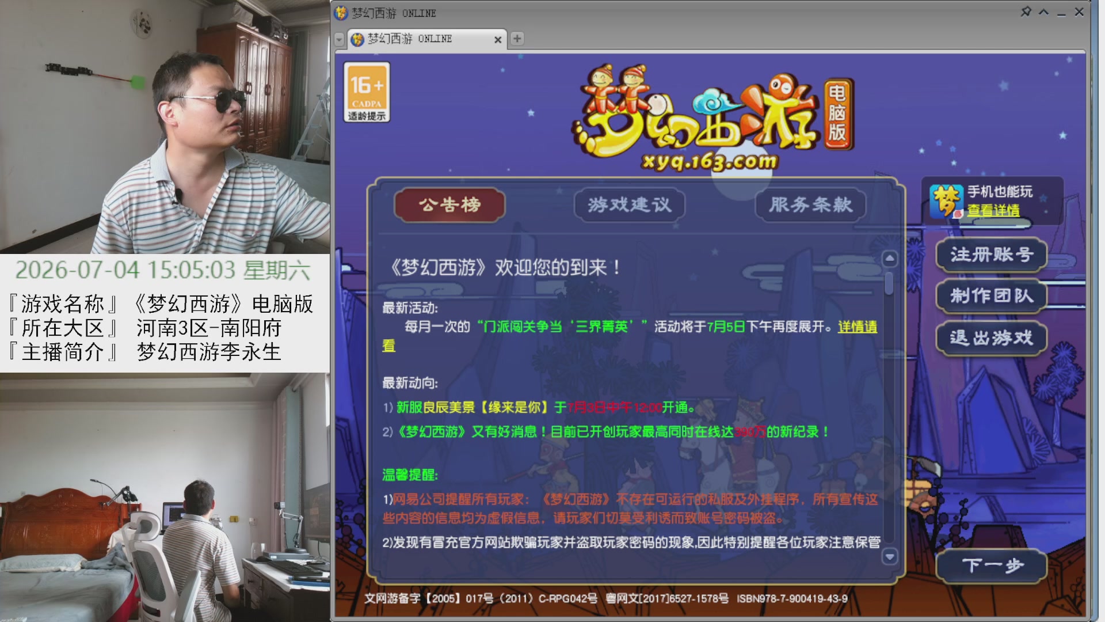Click the date and time overlay text
The width and height of the screenshot is (1105, 622).
tap(163, 270)
